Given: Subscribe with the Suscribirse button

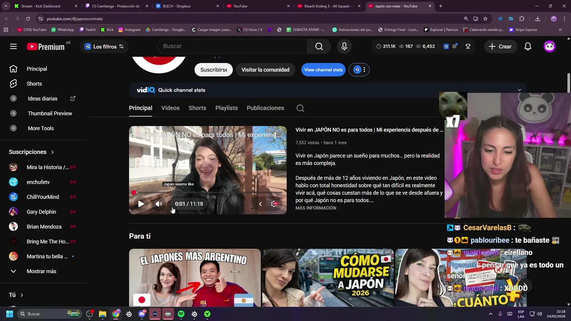Looking at the screenshot, I should point(214,70).
